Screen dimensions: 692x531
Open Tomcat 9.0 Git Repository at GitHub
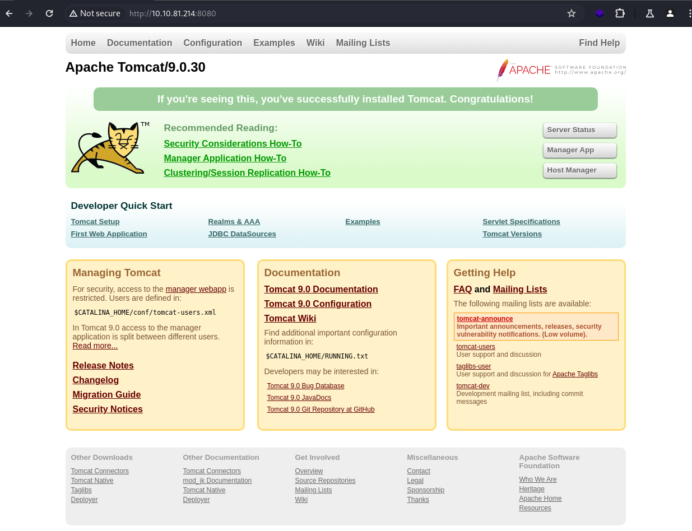click(x=321, y=409)
